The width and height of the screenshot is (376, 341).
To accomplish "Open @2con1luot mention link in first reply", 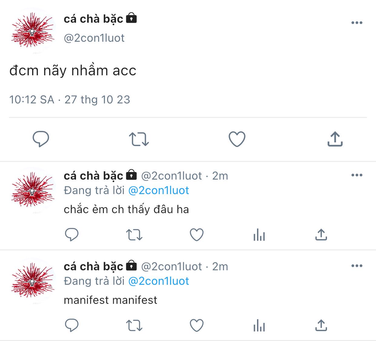I will (x=159, y=190).
